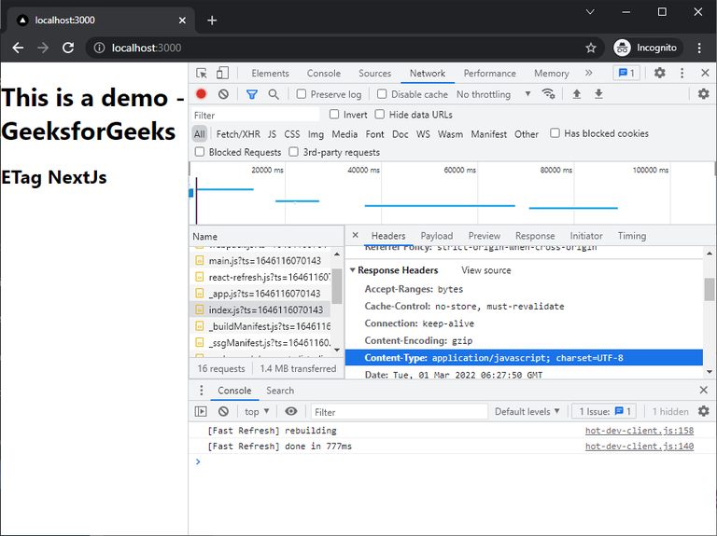
Task: Click the clear network log icon
Action: [223, 94]
